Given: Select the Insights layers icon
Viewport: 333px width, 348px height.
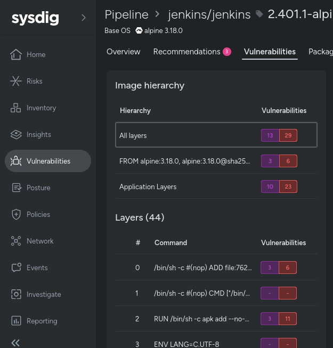Looking at the screenshot, I should (16, 134).
